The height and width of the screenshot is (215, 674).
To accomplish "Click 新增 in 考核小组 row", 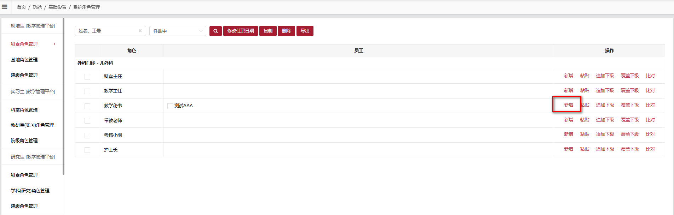I will [x=569, y=134].
